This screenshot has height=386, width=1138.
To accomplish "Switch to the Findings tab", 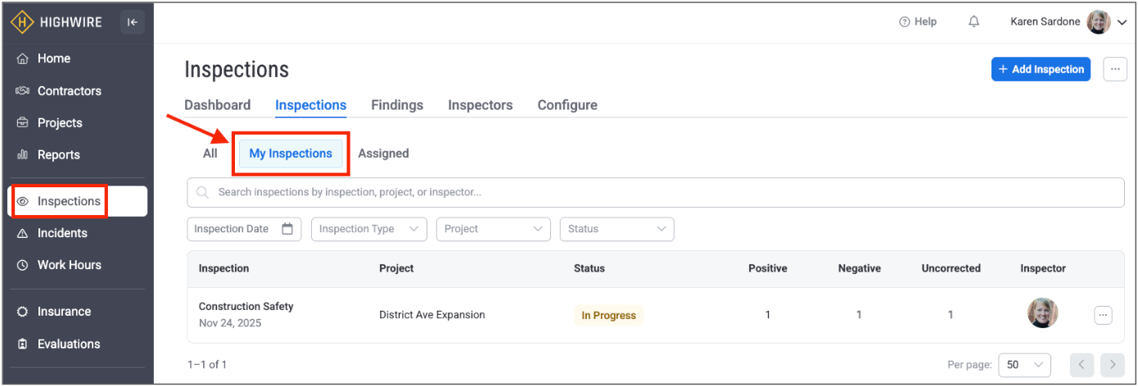I will (397, 105).
